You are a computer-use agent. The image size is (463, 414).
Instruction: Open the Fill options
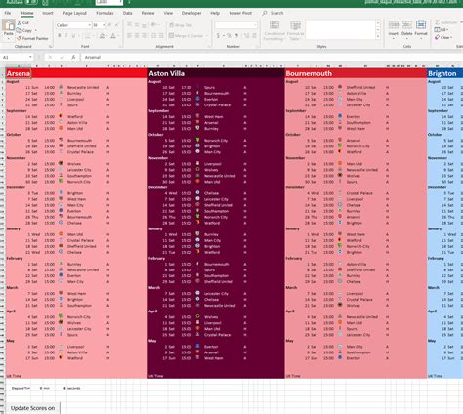point(442,30)
